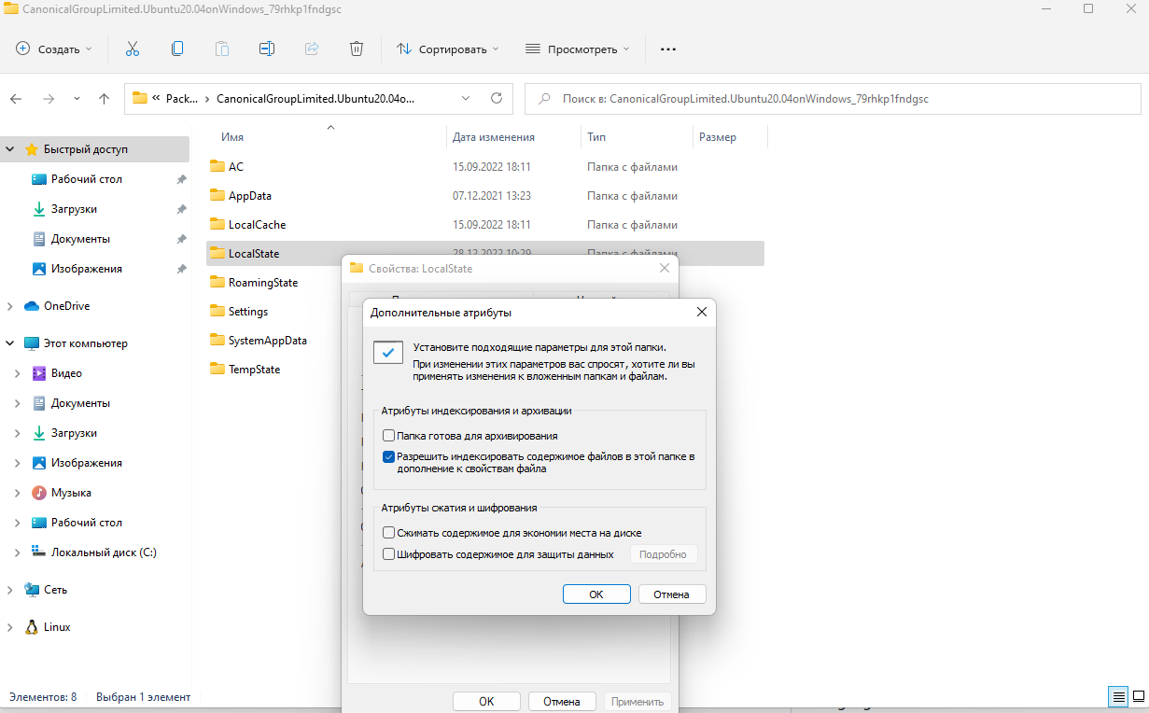1149x713 pixels.
Task: Open the Сортировать dropdown
Action: point(446,49)
